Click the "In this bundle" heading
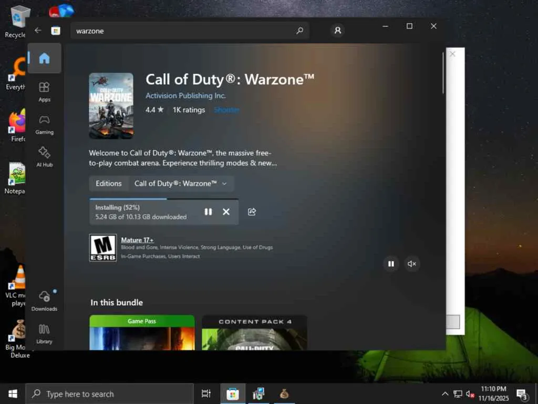The width and height of the screenshot is (538, 404). [x=117, y=302]
